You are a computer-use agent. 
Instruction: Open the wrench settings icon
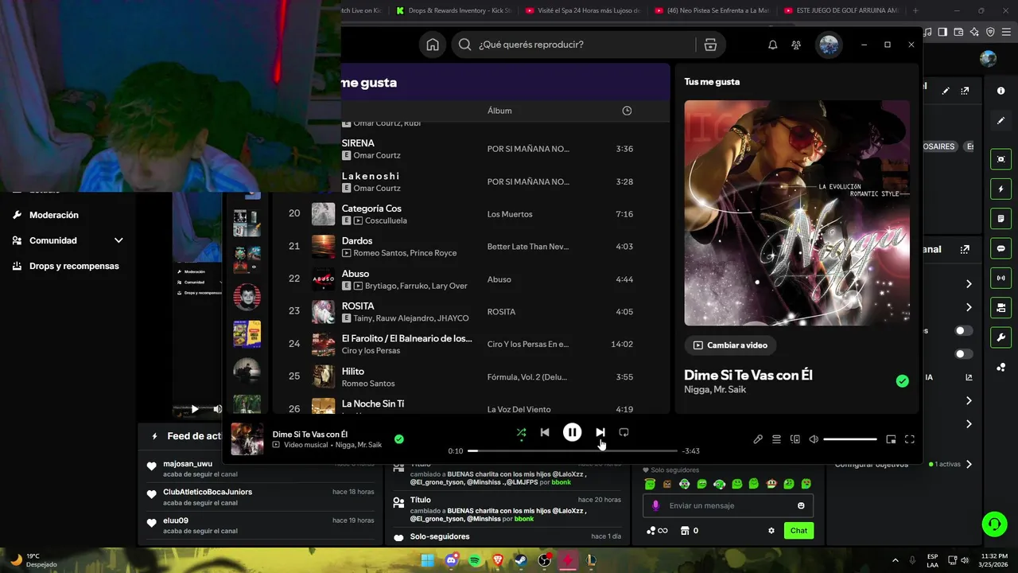pyautogui.click(x=1001, y=337)
